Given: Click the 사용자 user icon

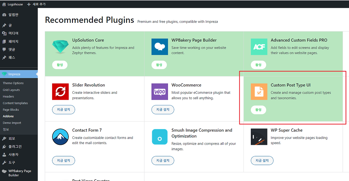Looking at the screenshot, I should point(4,155).
